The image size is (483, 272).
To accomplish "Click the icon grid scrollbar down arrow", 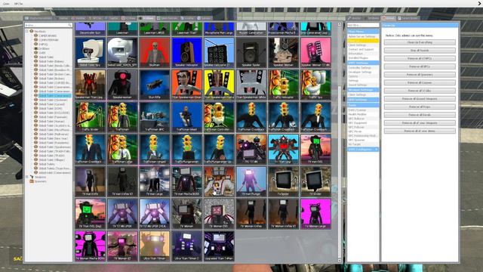I will (x=340, y=260).
